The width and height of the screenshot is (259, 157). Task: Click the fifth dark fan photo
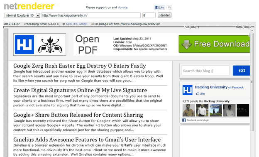243,110
